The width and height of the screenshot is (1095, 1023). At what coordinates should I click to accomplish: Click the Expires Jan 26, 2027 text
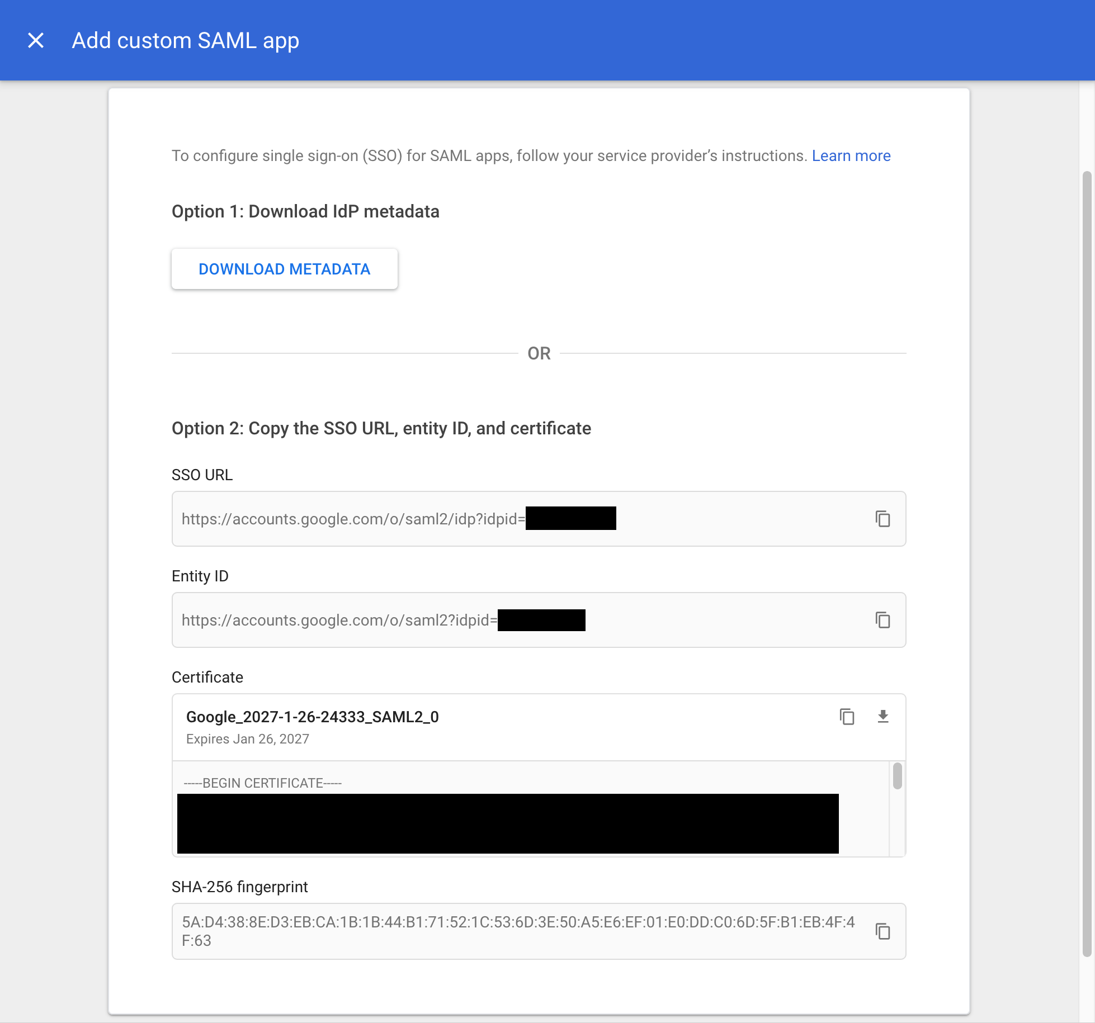(x=248, y=739)
